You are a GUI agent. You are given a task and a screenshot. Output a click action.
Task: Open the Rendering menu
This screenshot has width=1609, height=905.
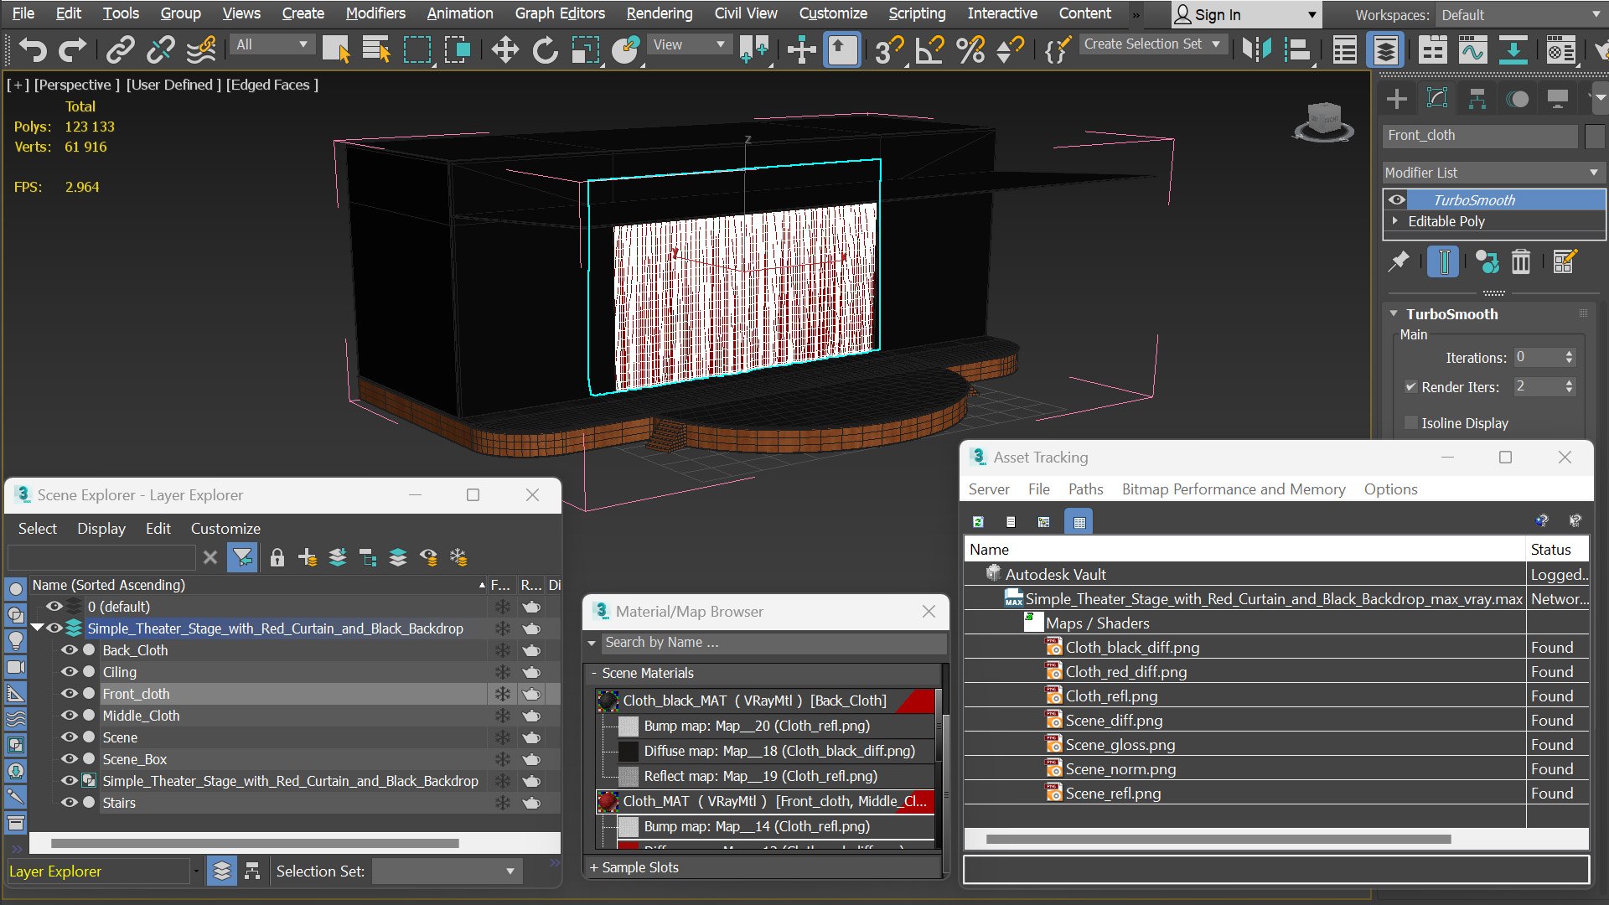tap(660, 13)
